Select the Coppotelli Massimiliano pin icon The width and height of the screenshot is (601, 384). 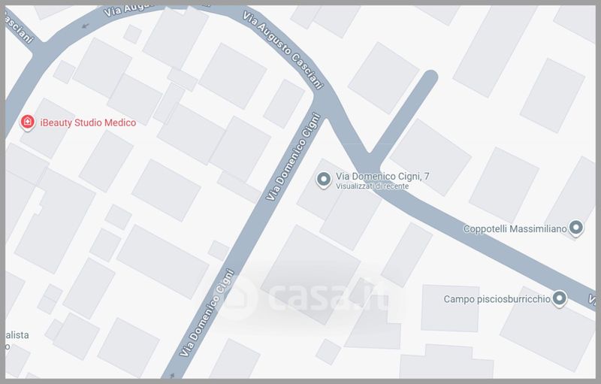tap(575, 228)
